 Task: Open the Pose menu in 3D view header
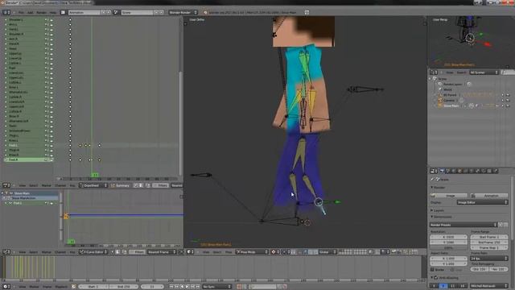(229, 252)
